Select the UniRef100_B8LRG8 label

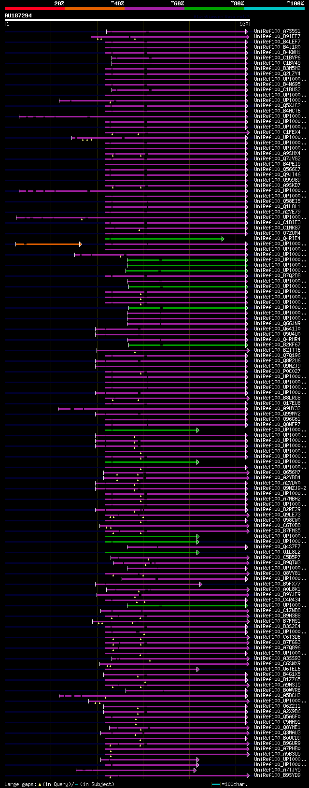click(277, 398)
